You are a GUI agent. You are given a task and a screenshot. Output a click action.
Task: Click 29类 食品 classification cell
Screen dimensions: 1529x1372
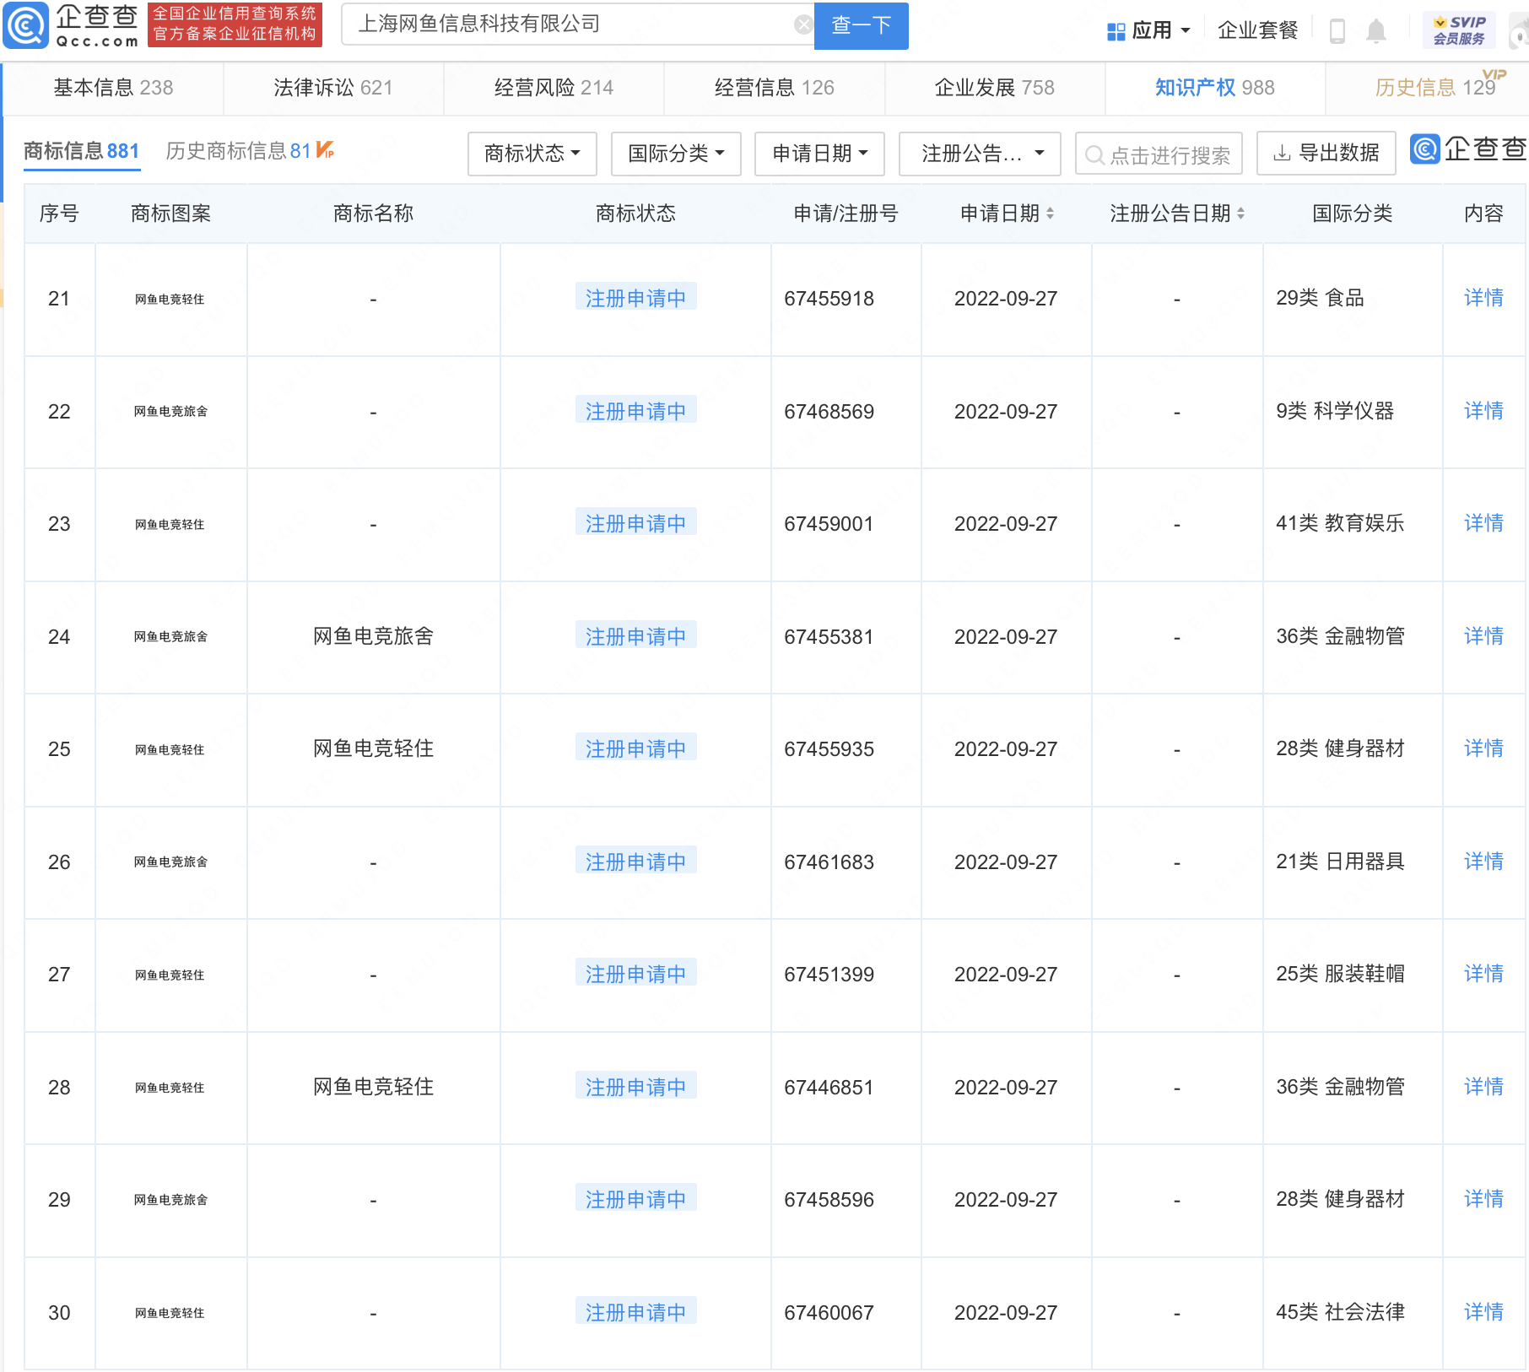click(1320, 298)
